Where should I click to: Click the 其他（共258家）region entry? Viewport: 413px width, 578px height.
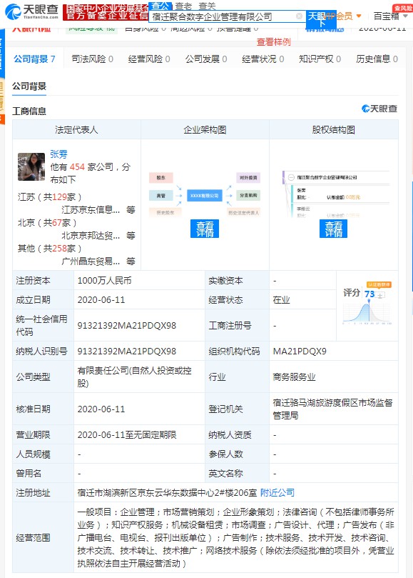click(x=50, y=249)
